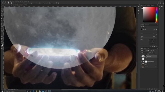Select the Pen tool
Screen dimensions: 165x92
(x=2, y=32)
